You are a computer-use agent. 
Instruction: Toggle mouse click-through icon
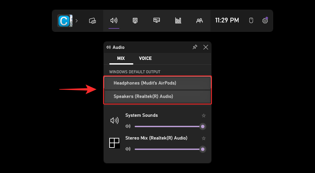[251, 21]
